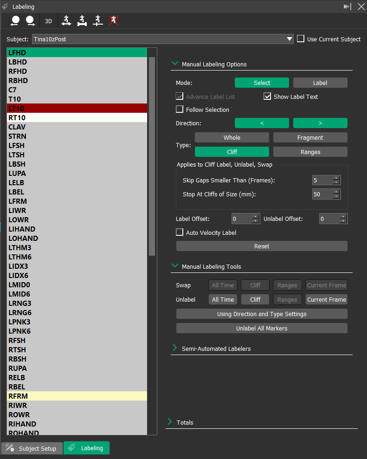This screenshot has width=367, height=459.
Task: Click the figure with double-arrow icon
Action: click(x=66, y=20)
